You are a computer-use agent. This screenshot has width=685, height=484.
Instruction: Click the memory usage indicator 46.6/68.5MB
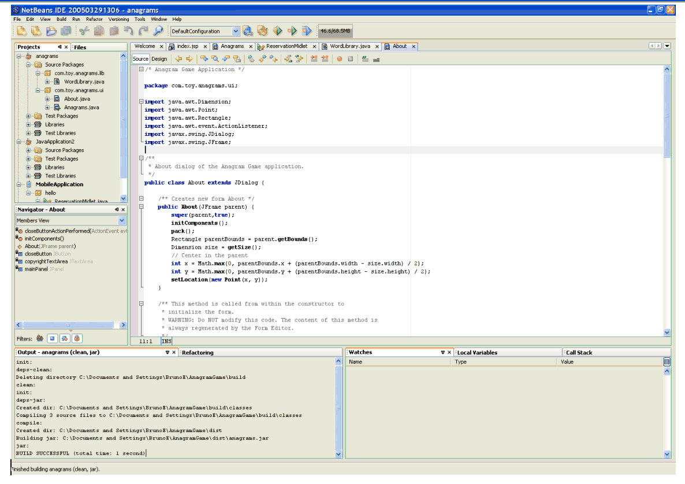tap(336, 31)
